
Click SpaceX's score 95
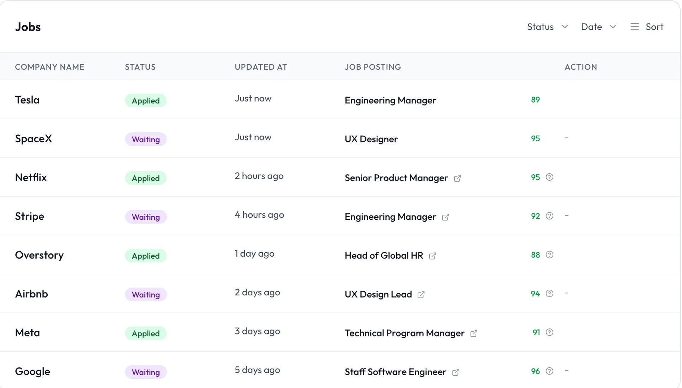[x=535, y=138]
